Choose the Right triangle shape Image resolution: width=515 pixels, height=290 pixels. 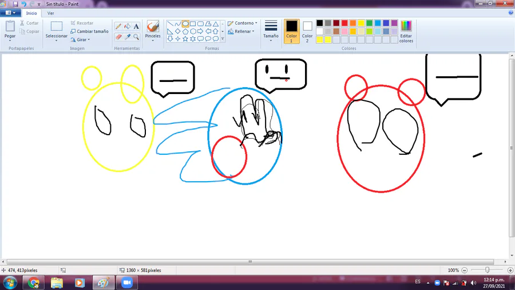[x=170, y=32]
